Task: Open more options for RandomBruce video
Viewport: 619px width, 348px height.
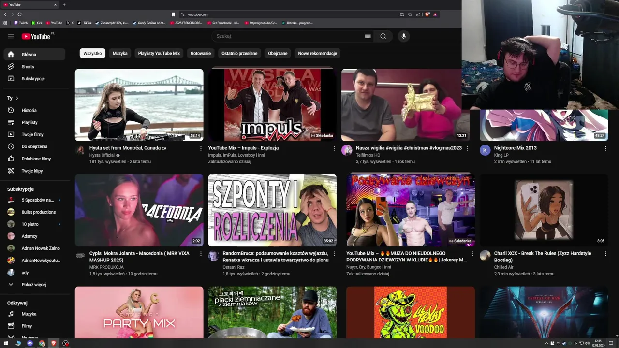Action: (334, 254)
